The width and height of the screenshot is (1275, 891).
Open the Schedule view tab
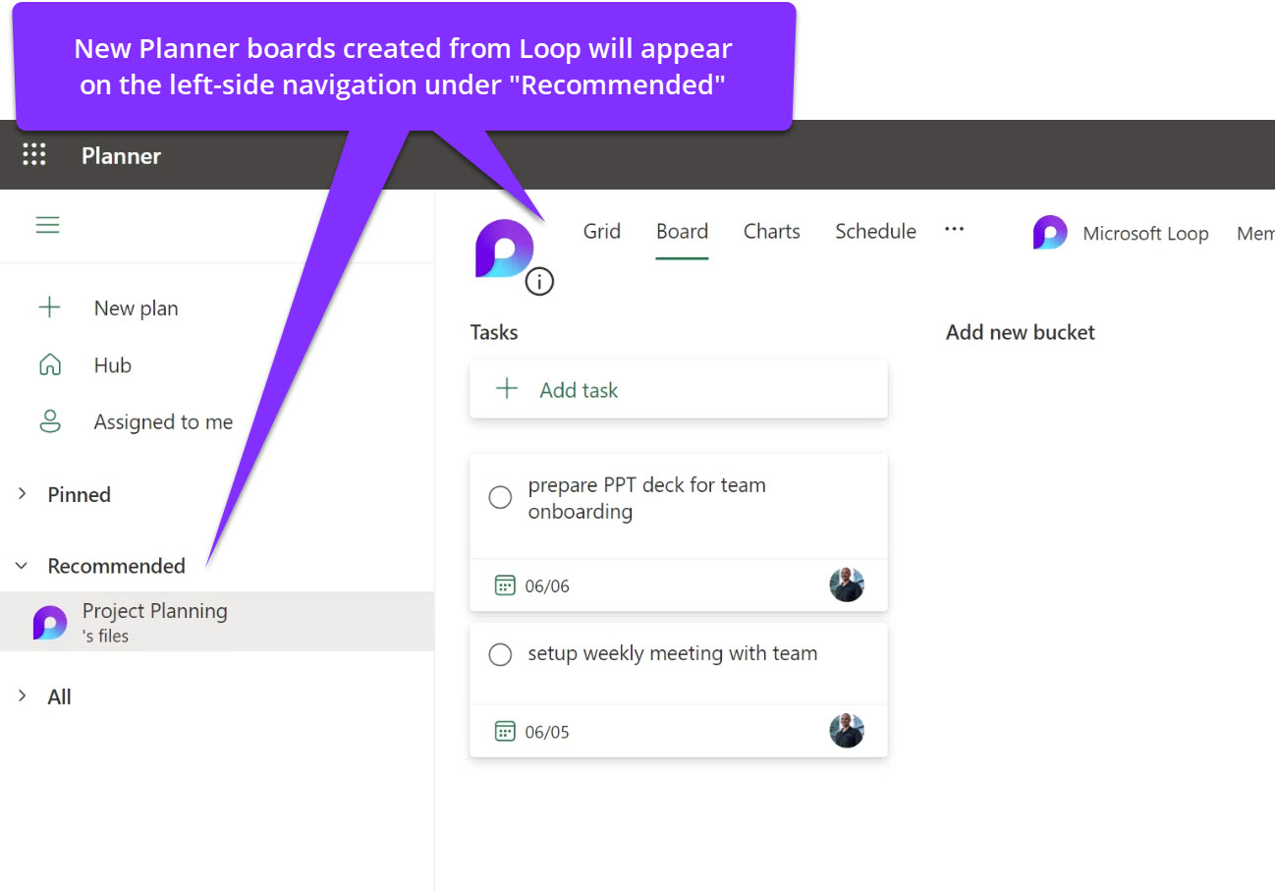[x=876, y=232]
